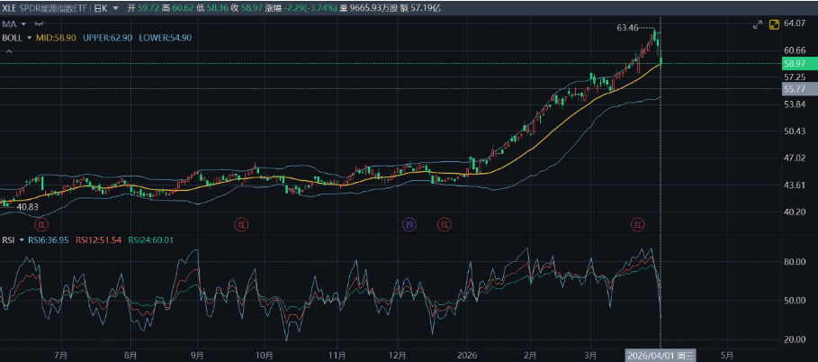Click the green 58.97 current price tag
This screenshot has width=818, height=362.
(x=795, y=64)
